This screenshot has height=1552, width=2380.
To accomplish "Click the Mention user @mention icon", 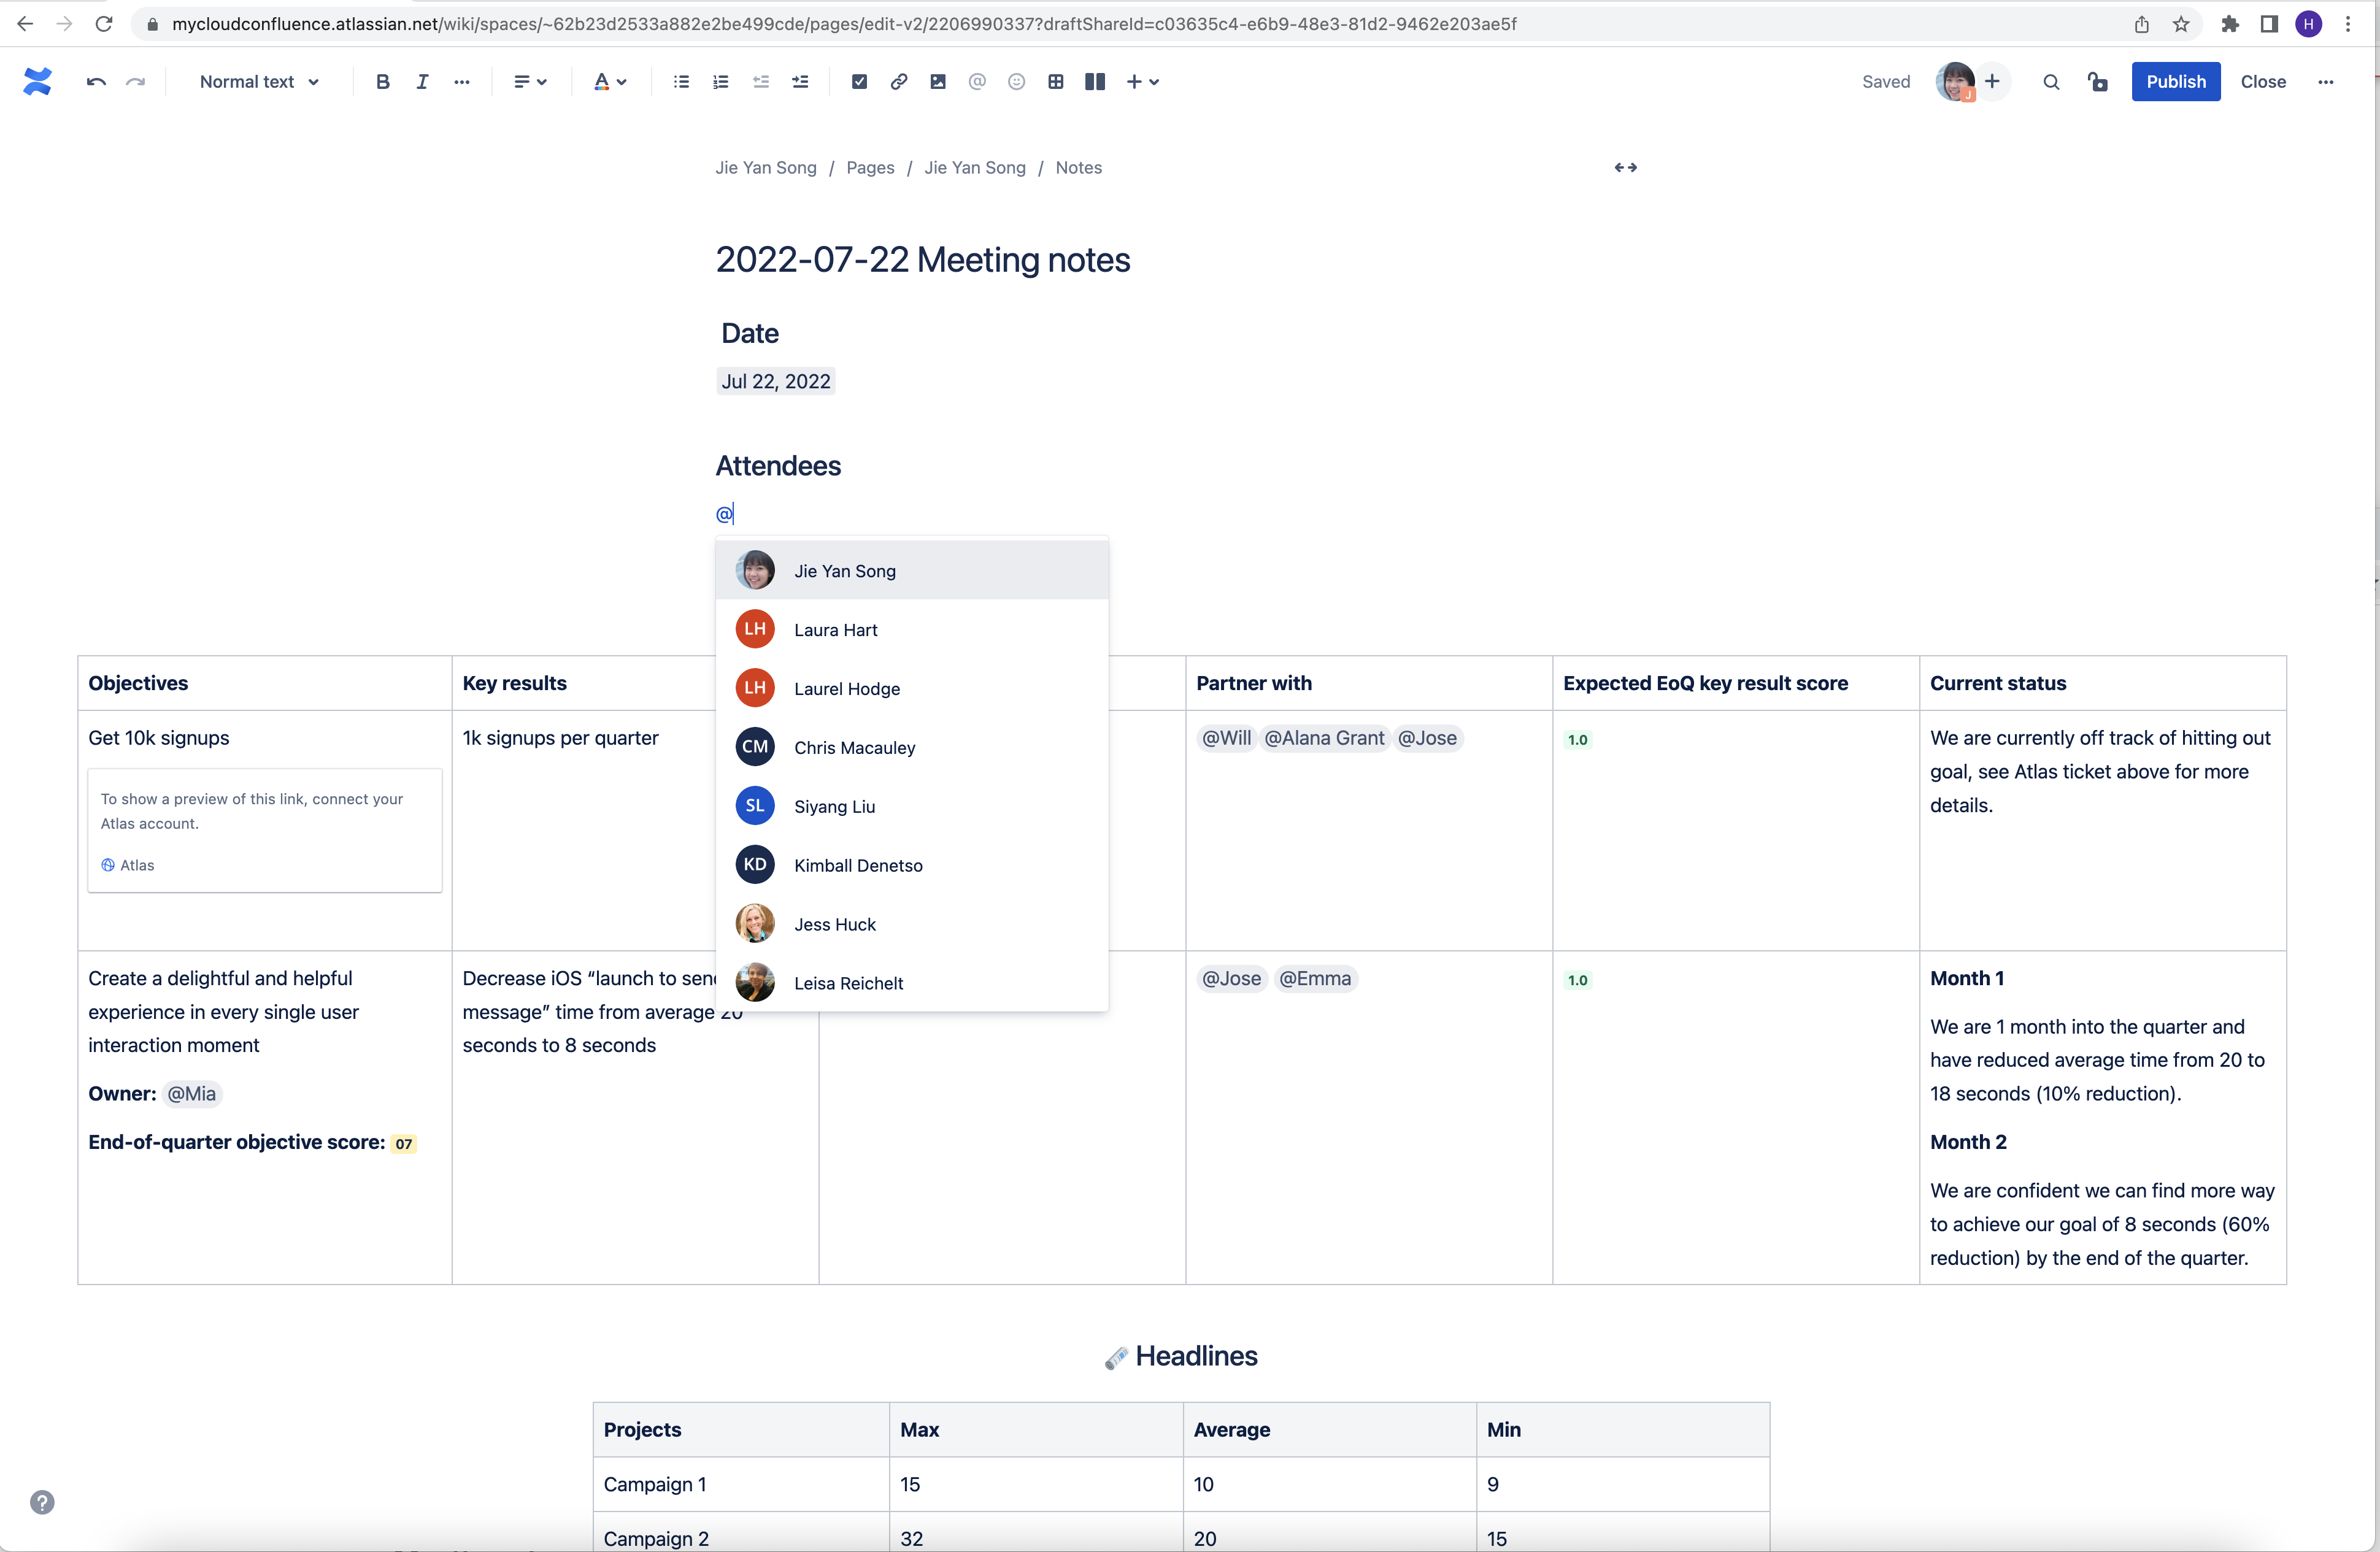I will [x=977, y=82].
